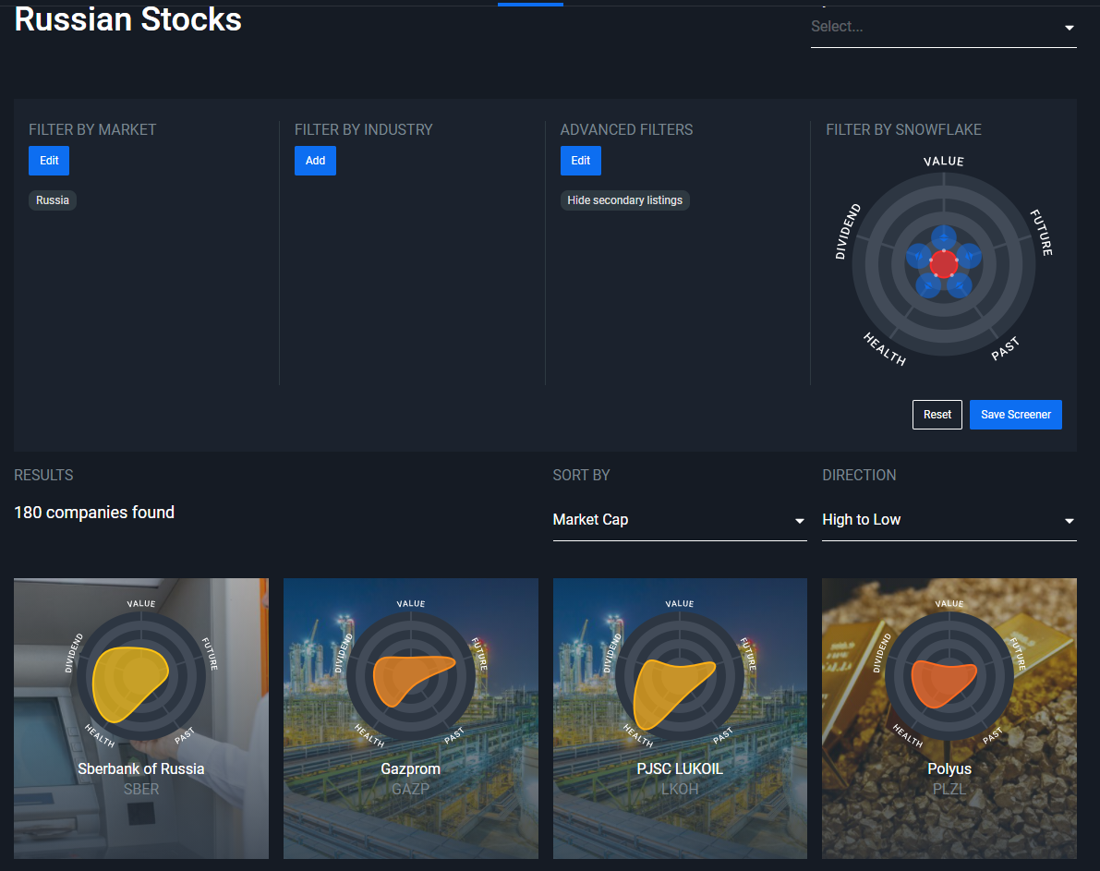Save the screener
Viewport: 1100px width, 871px height.
(1015, 415)
